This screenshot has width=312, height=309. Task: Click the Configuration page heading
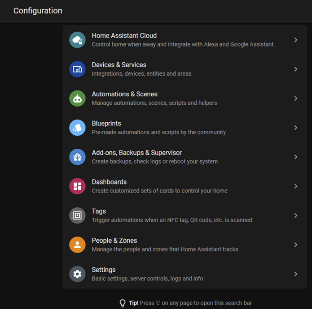38,11
